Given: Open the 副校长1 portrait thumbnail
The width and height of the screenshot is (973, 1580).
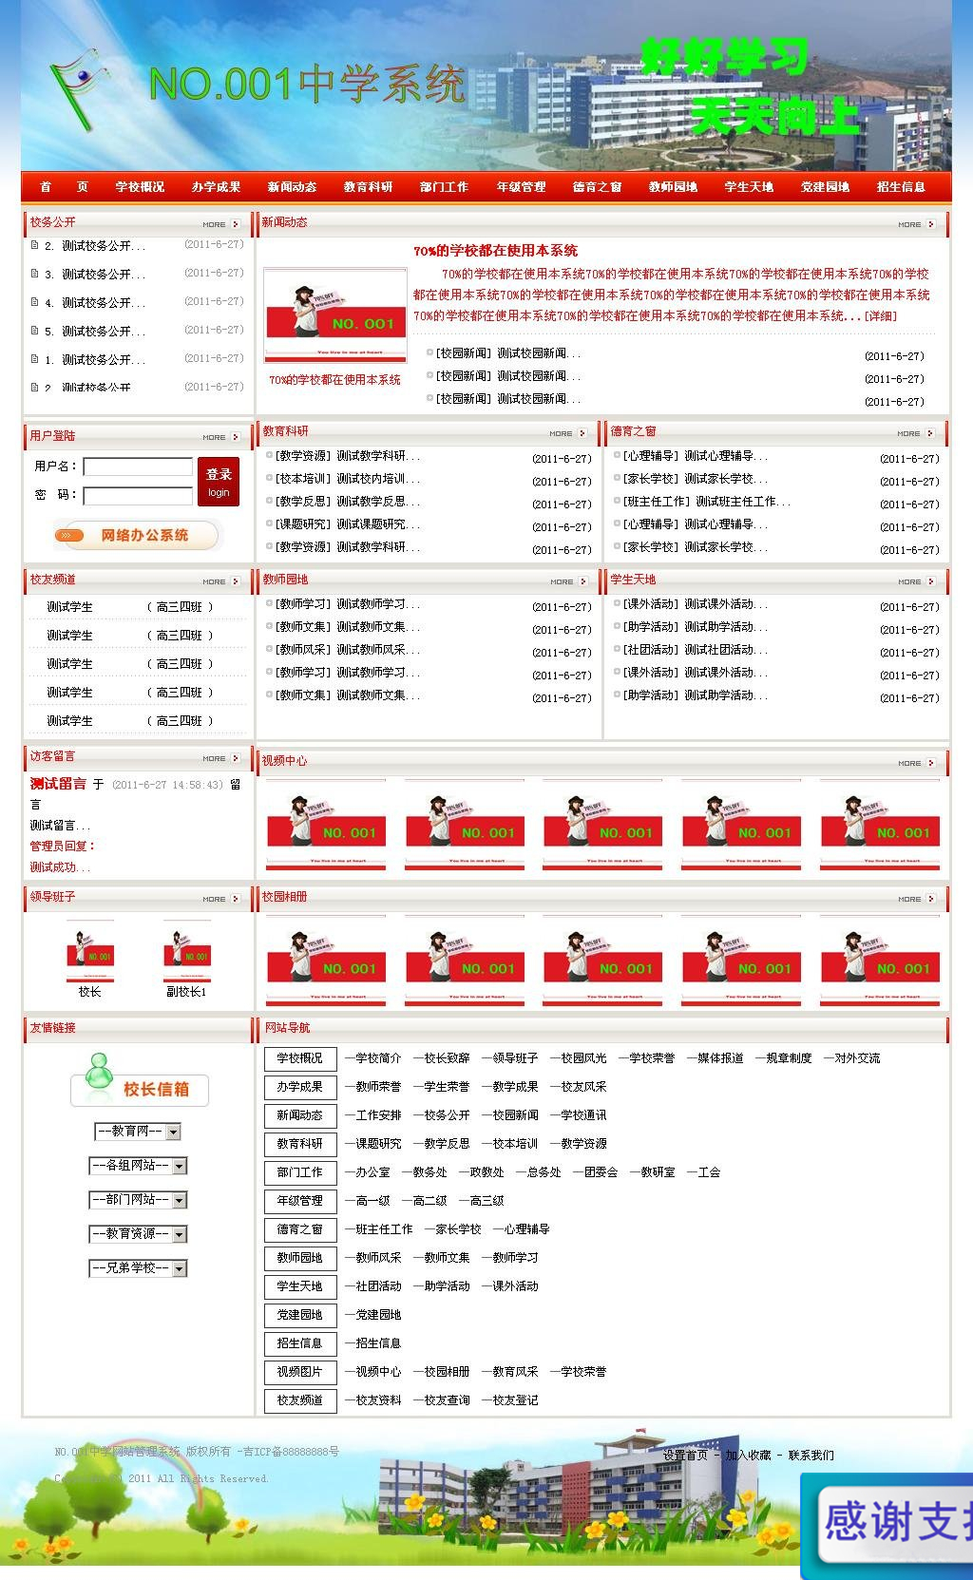Looking at the screenshot, I should [x=186, y=952].
